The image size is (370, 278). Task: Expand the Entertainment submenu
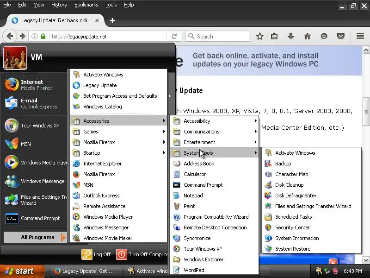pos(215,142)
